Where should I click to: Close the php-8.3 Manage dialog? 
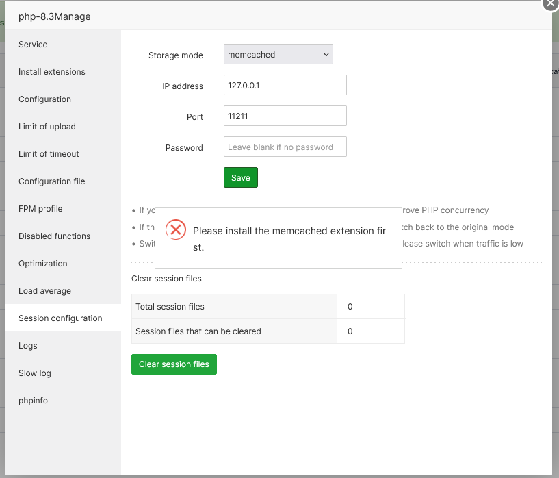[551, 3]
